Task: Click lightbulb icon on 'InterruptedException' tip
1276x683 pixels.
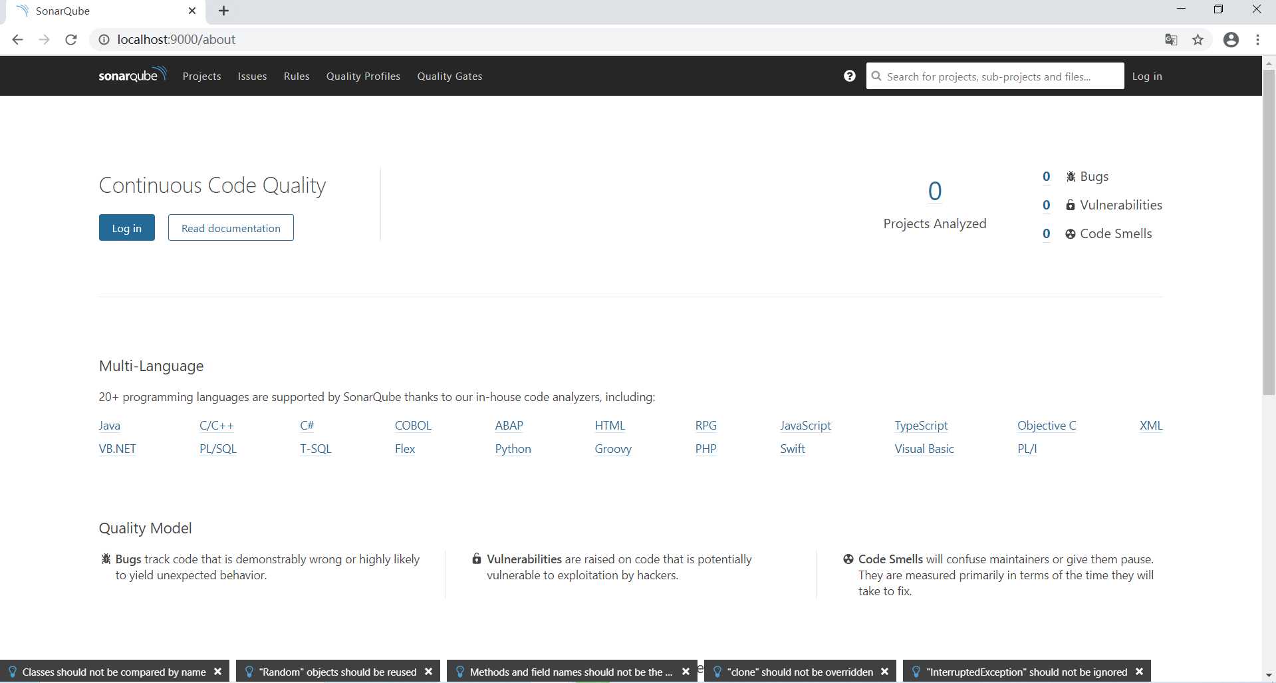Action: click(916, 672)
